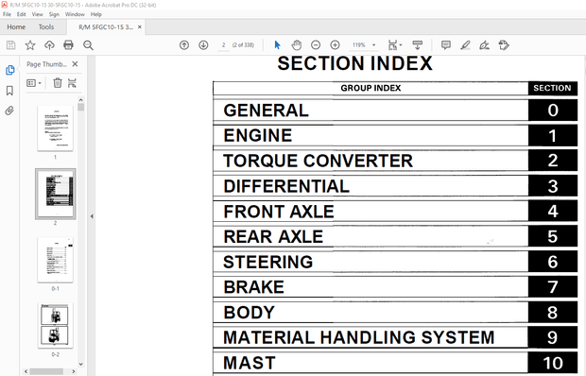The image size is (586, 376).
Task: Select the page 1 thumbnail
Action: pos(56,128)
